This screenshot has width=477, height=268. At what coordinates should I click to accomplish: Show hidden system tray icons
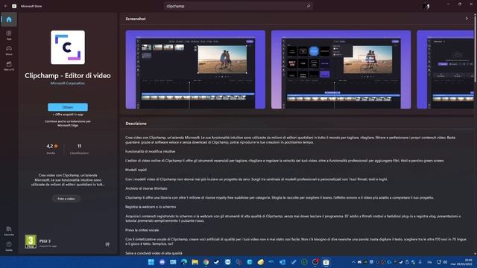(353, 262)
